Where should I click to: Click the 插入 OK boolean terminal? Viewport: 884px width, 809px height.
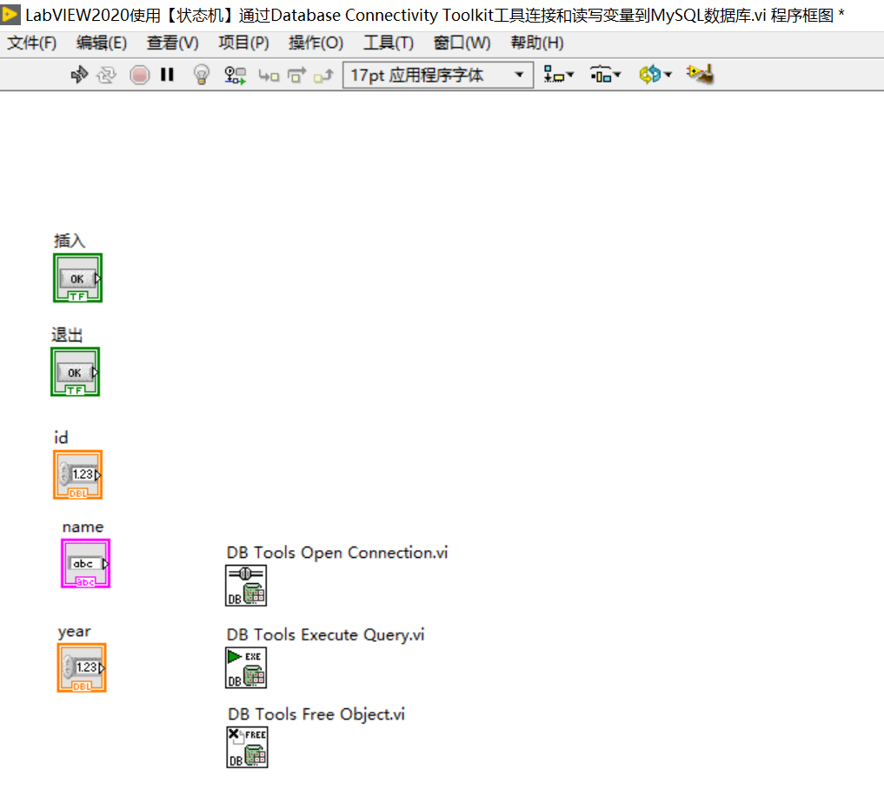point(78,279)
